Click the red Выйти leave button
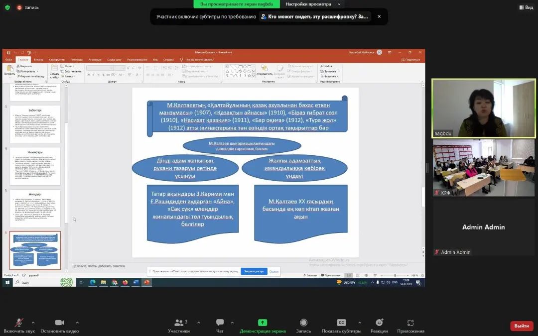Screen dimensions: 538x336 coord(522,326)
